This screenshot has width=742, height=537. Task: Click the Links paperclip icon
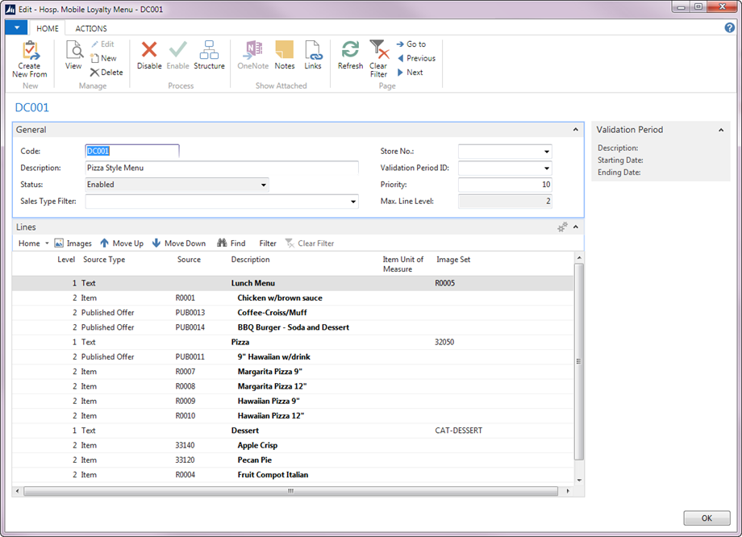(313, 52)
